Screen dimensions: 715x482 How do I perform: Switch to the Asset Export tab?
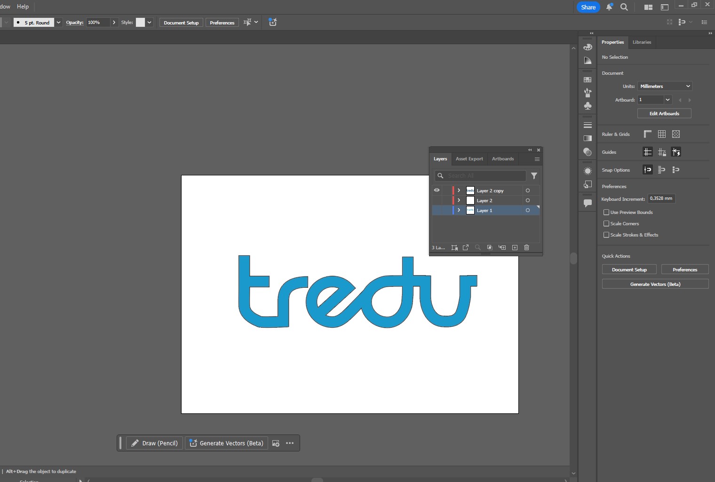tap(469, 159)
